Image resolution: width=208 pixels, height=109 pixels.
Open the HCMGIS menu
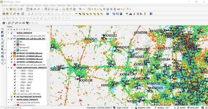tap(83, 5)
